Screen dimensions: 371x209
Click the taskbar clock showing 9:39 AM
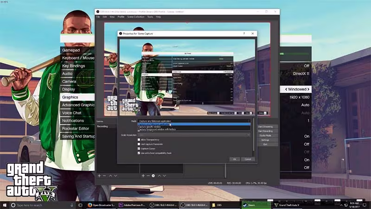pos(354,205)
